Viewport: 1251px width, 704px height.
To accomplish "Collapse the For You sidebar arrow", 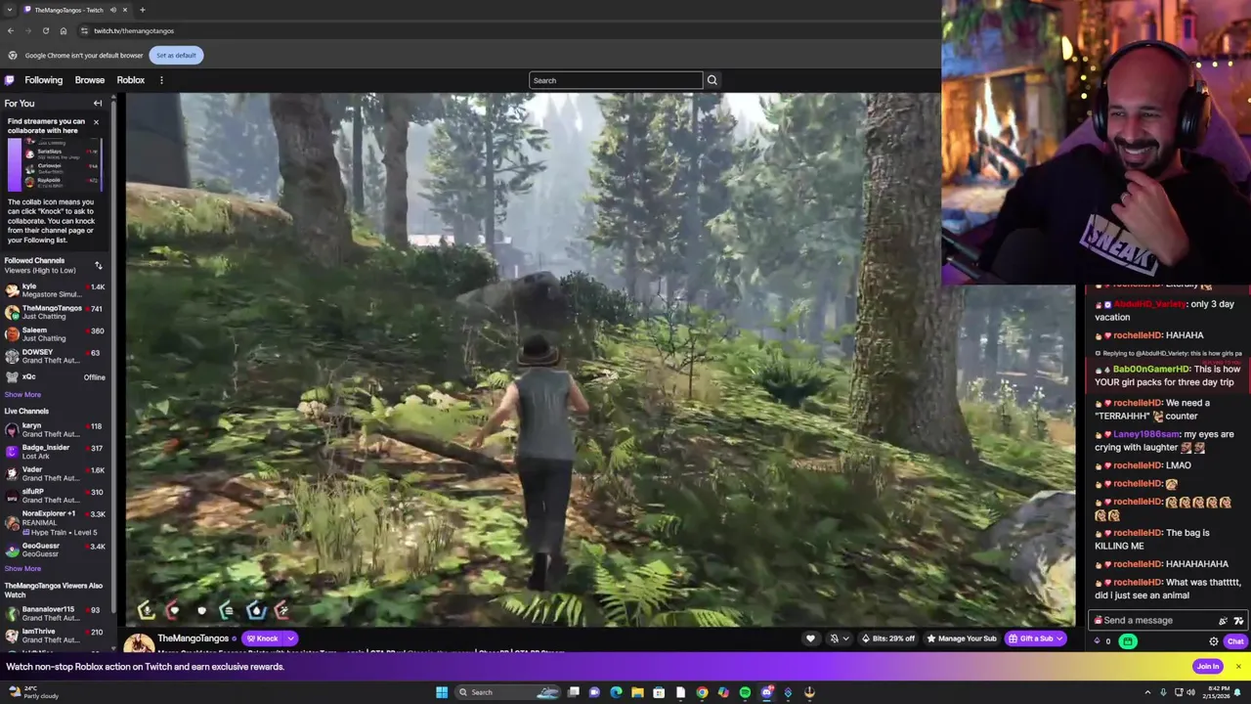I will pyautogui.click(x=98, y=104).
